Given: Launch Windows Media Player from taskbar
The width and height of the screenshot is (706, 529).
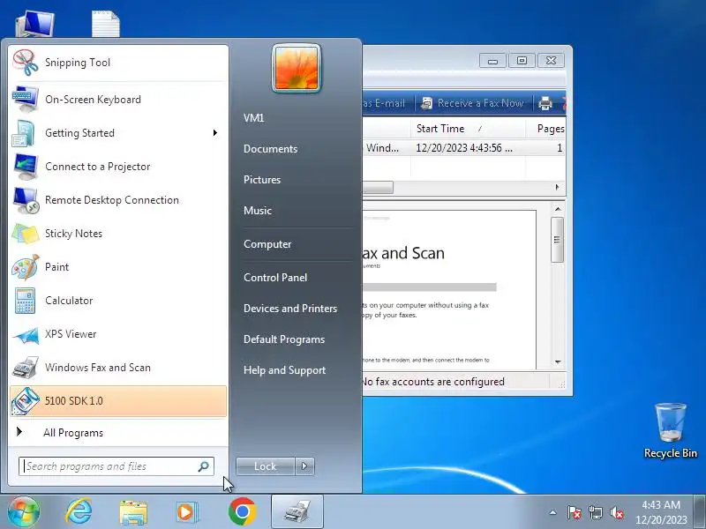Looking at the screenshot, I should [x=186, y=512].
